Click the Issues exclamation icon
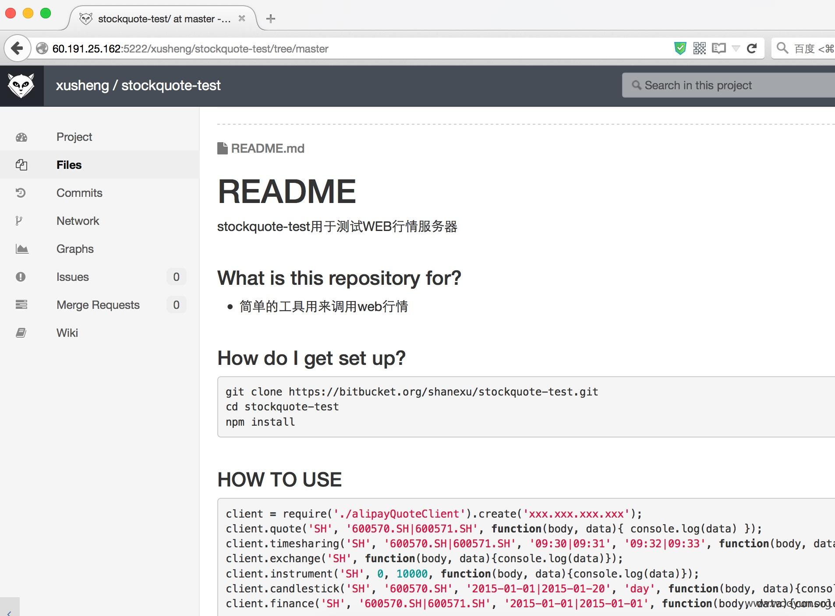835x616 pixels. [21, 277]
